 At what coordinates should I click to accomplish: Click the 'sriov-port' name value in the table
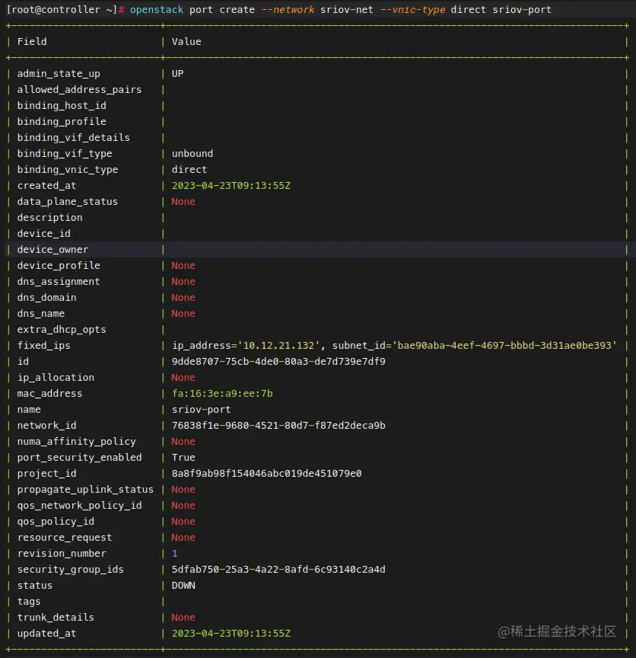coord(202,410)
